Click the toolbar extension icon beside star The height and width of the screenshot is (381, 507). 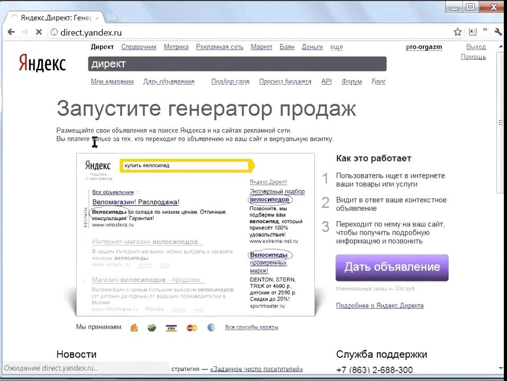click(473, 32)
